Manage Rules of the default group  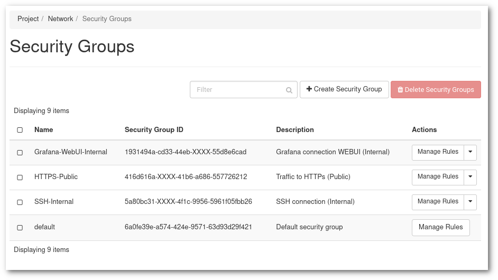(x=440, y=228)
